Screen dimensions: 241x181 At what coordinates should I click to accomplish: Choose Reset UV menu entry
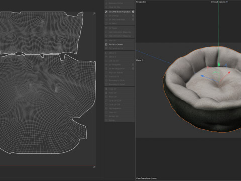coord(119,97)
